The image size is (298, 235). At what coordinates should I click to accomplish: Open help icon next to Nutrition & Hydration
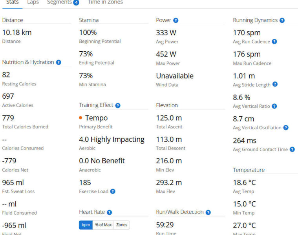click(59, 62)
